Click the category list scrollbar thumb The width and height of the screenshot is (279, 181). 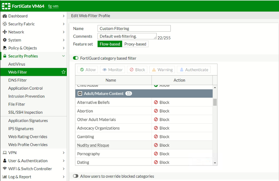click(215, 102)
